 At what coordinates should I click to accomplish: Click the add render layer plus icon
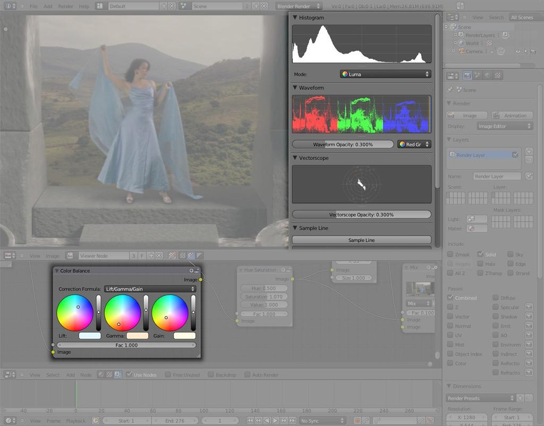[529, 151]
